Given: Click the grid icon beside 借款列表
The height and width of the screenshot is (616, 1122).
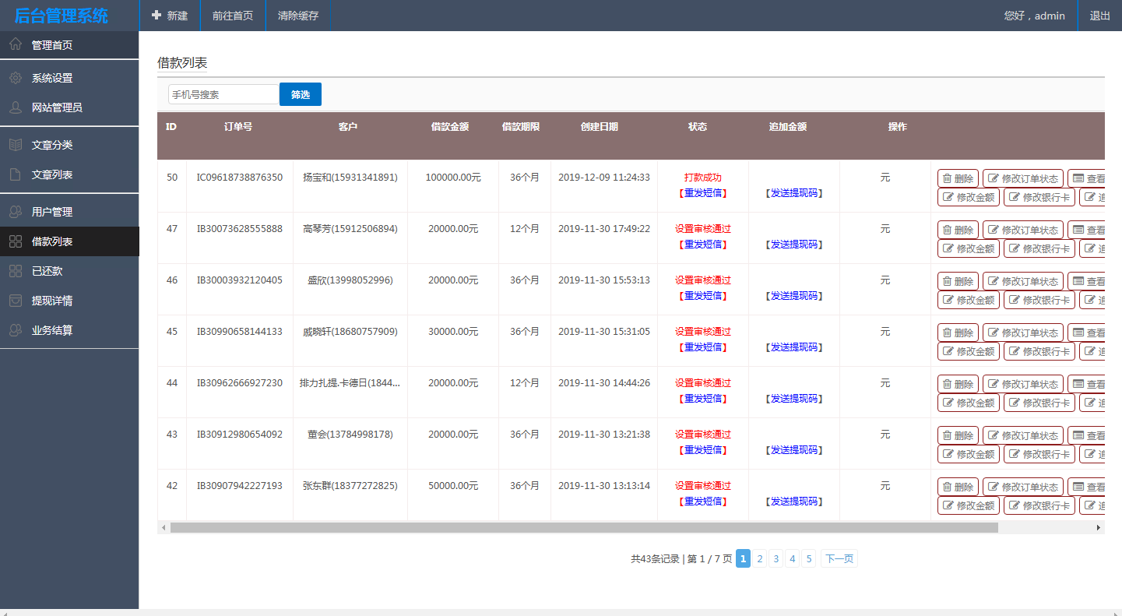Looking at the screenshot, I should pos(16,241).
